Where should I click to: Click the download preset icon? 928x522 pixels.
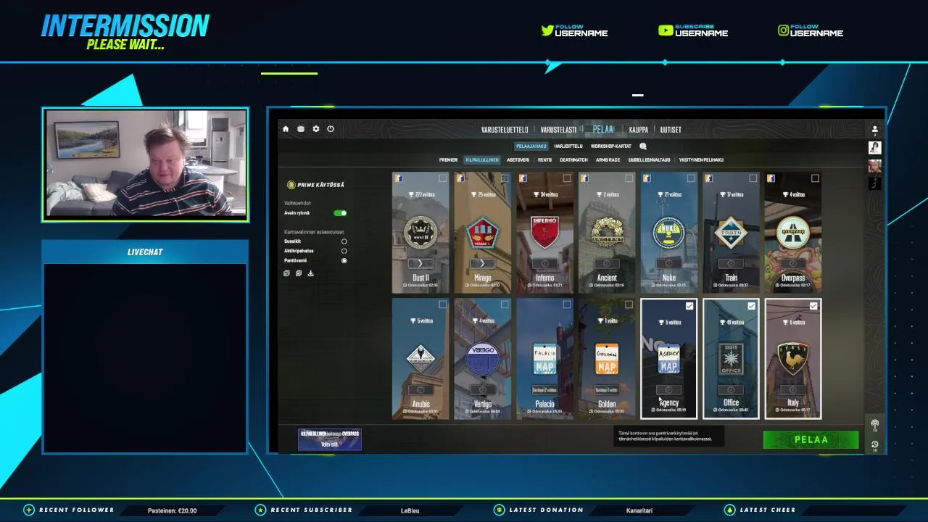tap(311, 273)
